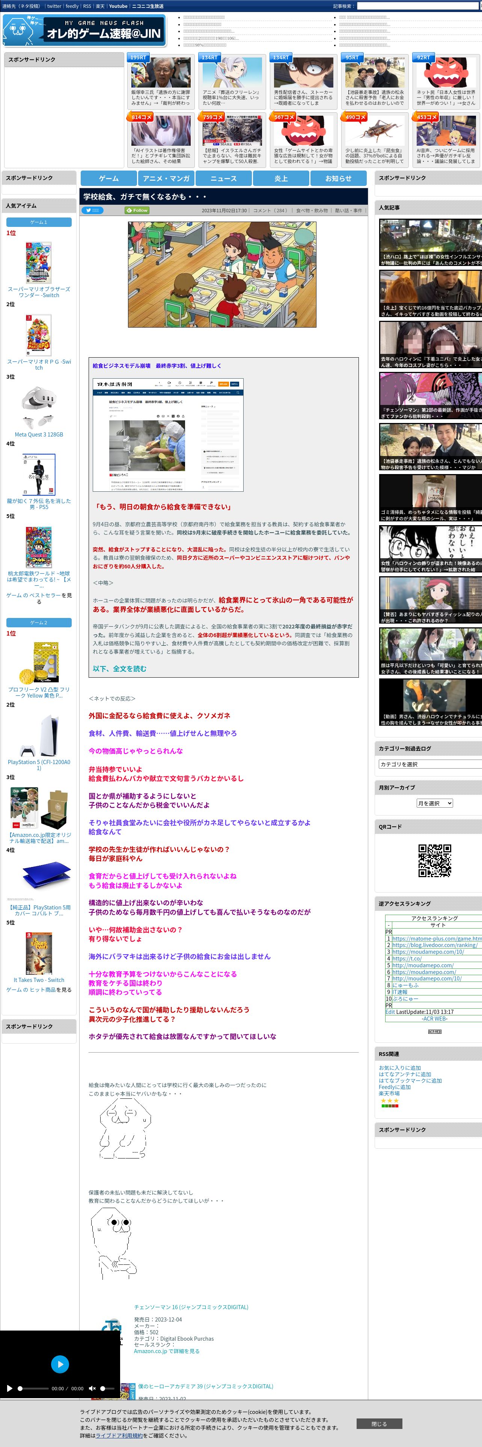Click Amazon.co.jp で詳細を見る link
This screenshot has width=482, height=1447.
pos(167,1351)
